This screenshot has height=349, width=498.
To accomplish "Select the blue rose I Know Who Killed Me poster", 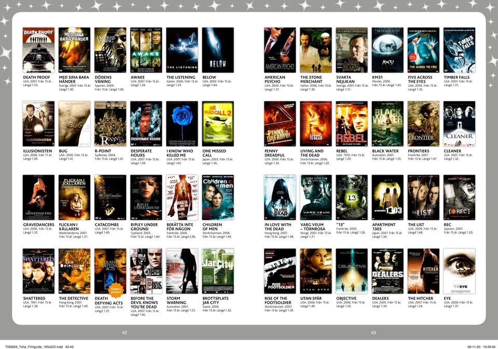I will [182, 124].
